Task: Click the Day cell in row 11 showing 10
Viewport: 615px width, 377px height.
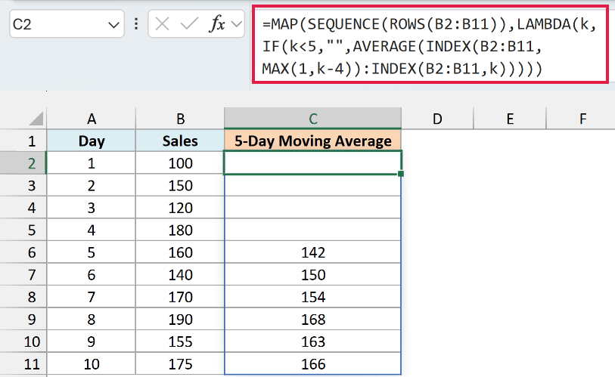Action: coord(92,364)
